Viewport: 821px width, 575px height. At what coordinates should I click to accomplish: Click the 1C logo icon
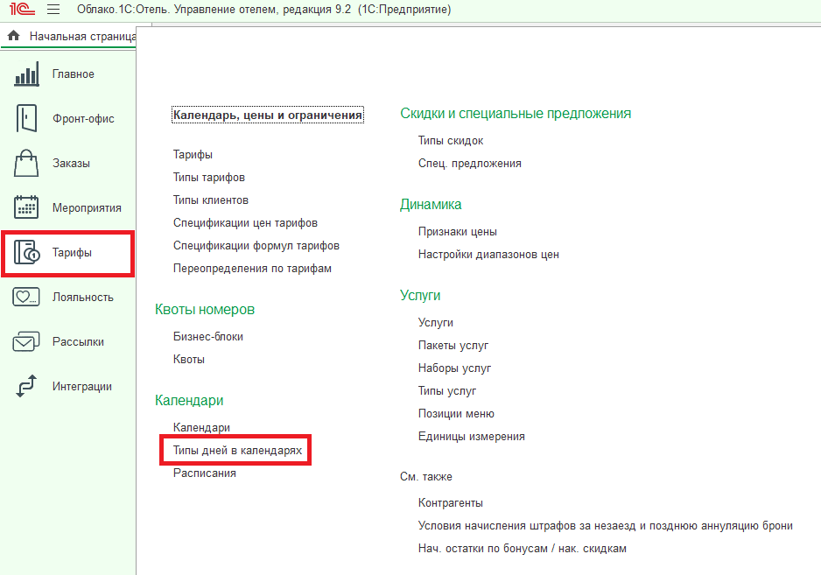(x=22, y=9)
